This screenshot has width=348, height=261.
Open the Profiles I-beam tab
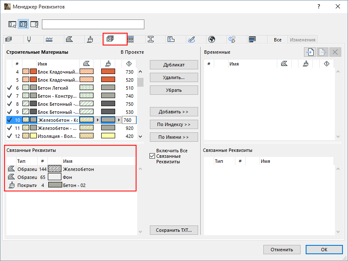click(151, 39)
